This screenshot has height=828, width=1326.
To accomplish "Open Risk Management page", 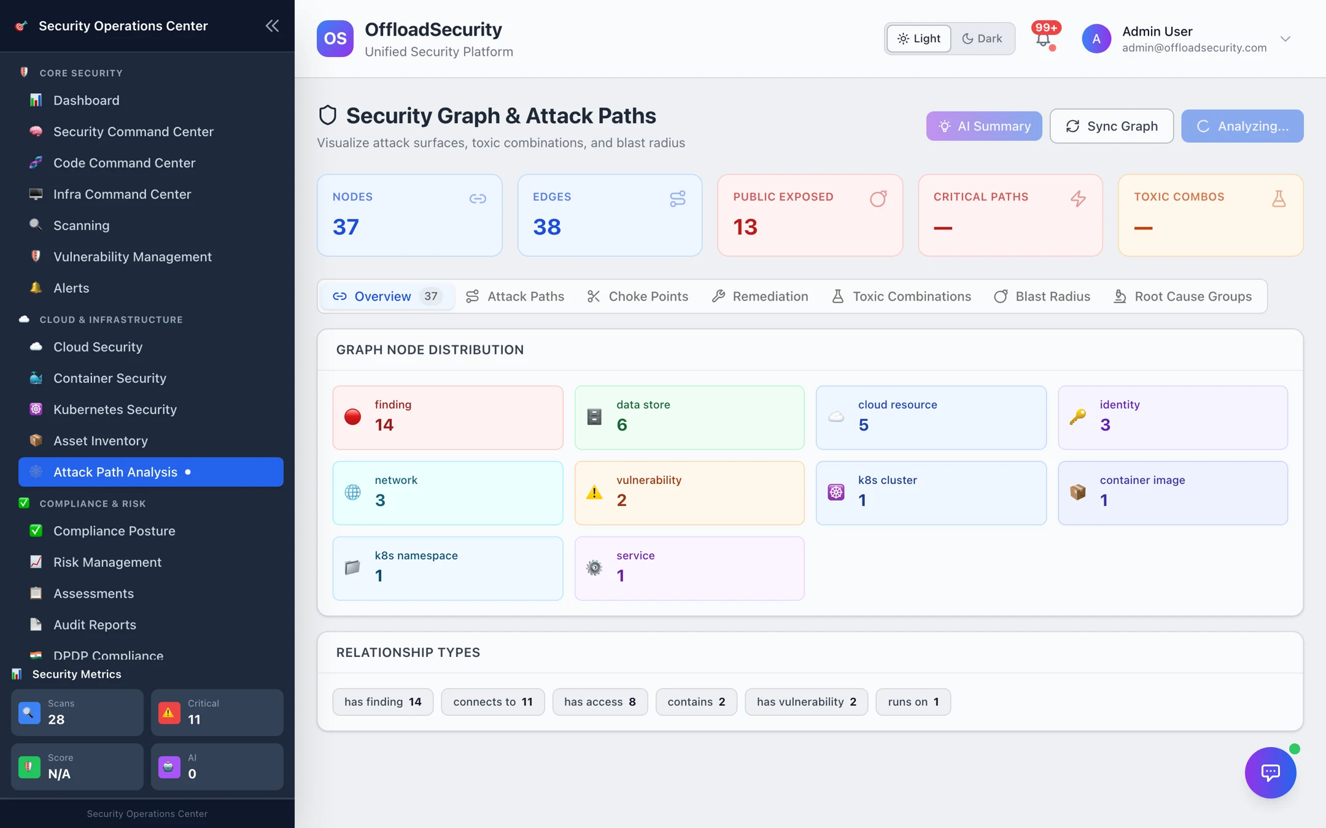I will point(151,562).
